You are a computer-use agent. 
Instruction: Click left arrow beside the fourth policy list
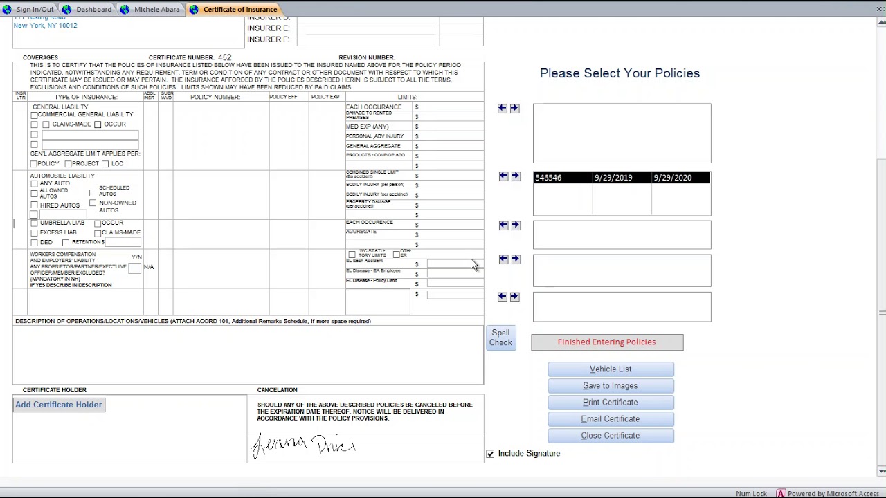[x=504, y=259]
